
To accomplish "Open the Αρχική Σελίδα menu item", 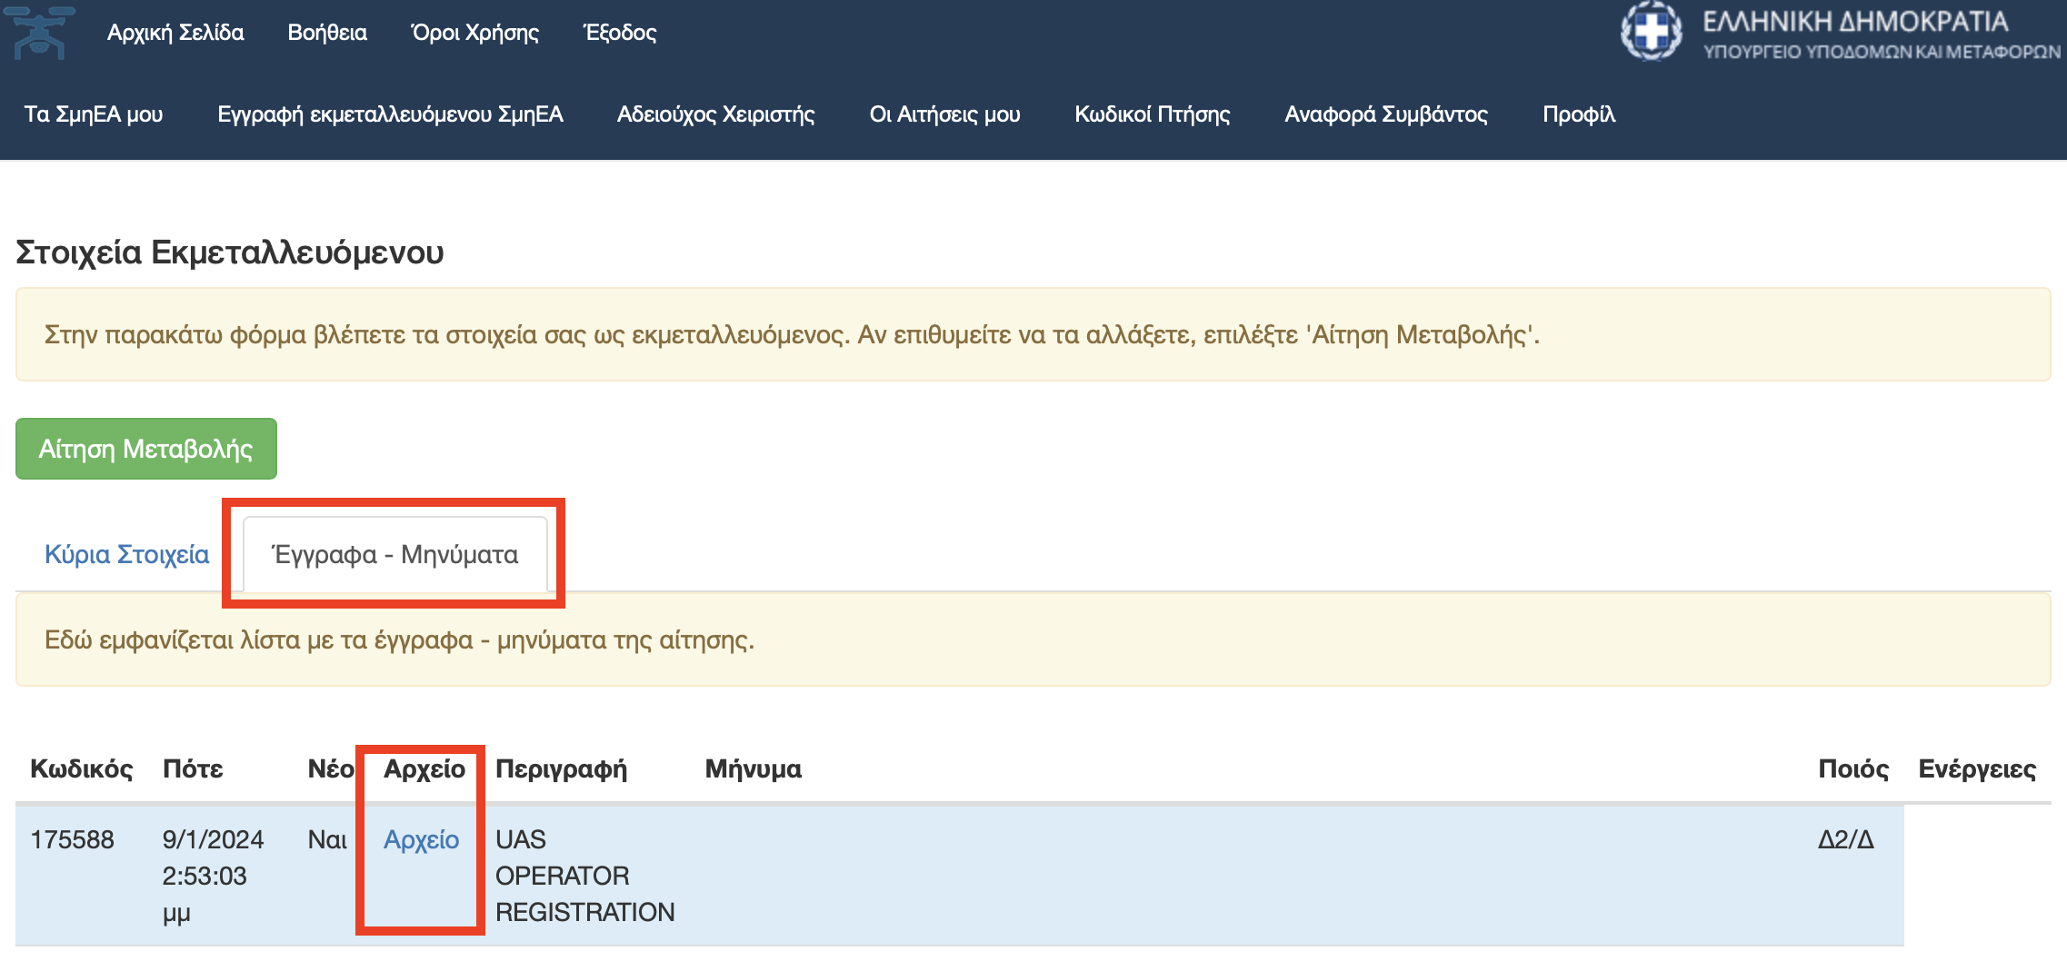I will coord(175,33).
